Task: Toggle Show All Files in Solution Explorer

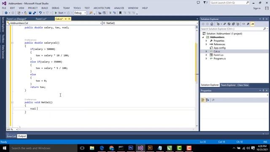Action: tap(238, 24)
